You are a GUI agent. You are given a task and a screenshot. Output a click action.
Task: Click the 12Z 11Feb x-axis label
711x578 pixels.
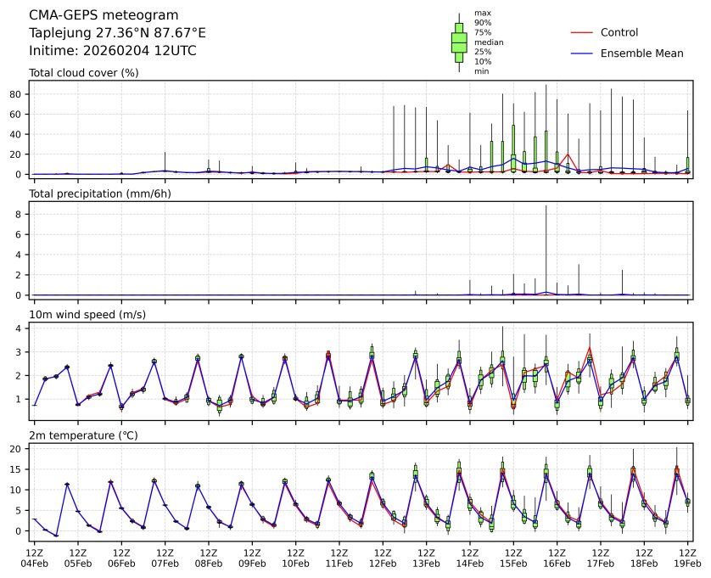pyautogui.click(x=339, y=557)
